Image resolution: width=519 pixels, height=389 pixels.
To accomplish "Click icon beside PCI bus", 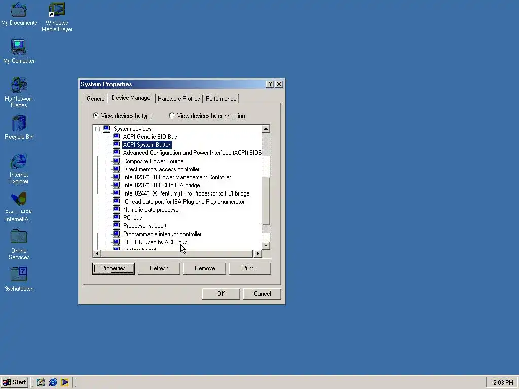I will pyautogui.click(x=116, y=218).
